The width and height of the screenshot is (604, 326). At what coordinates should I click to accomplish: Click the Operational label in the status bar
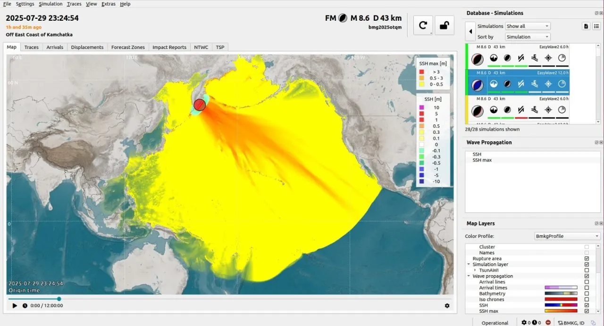pos(495,323)
